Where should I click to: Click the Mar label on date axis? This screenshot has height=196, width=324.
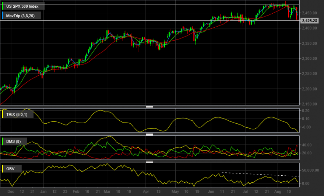pyautogui.click(x=107, y=192)
